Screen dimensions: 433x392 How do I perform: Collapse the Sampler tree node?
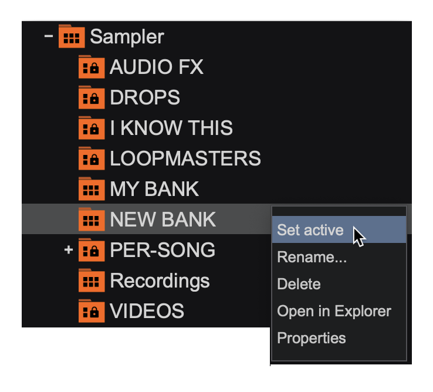pyautogui.click(x=49, y=36)
